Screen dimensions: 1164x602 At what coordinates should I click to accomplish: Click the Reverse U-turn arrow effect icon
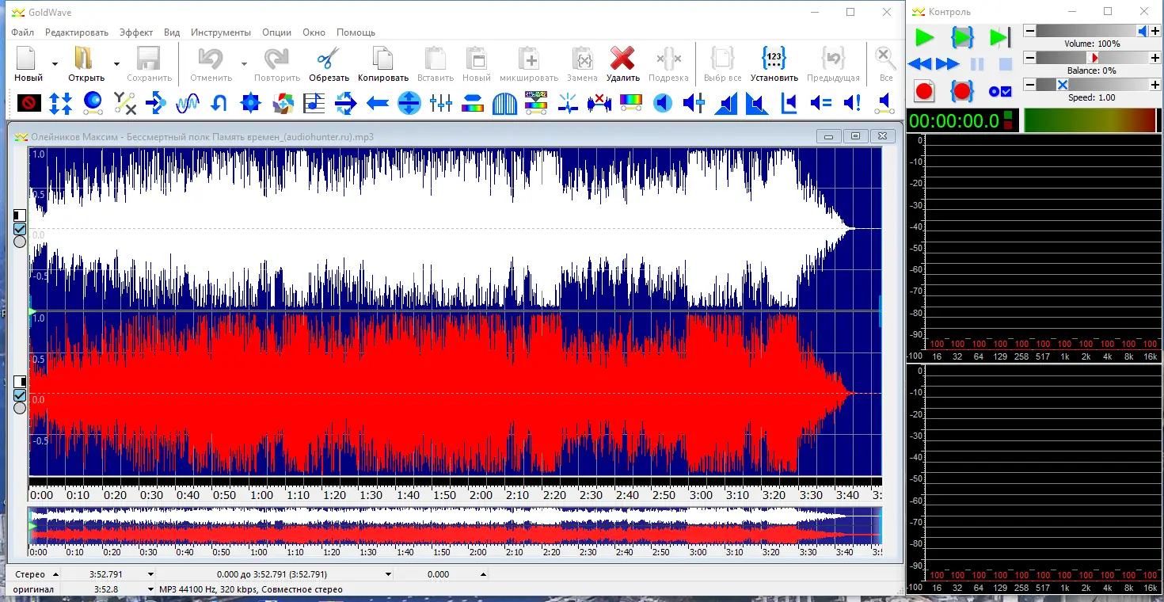pos(219,102)
